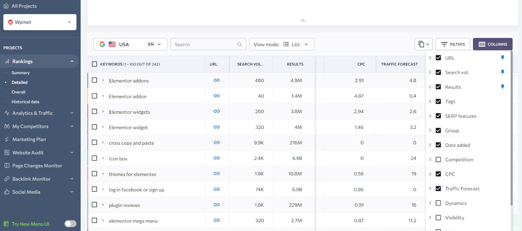Expand the Analytics & Traffic section

[x=72, y=113]
